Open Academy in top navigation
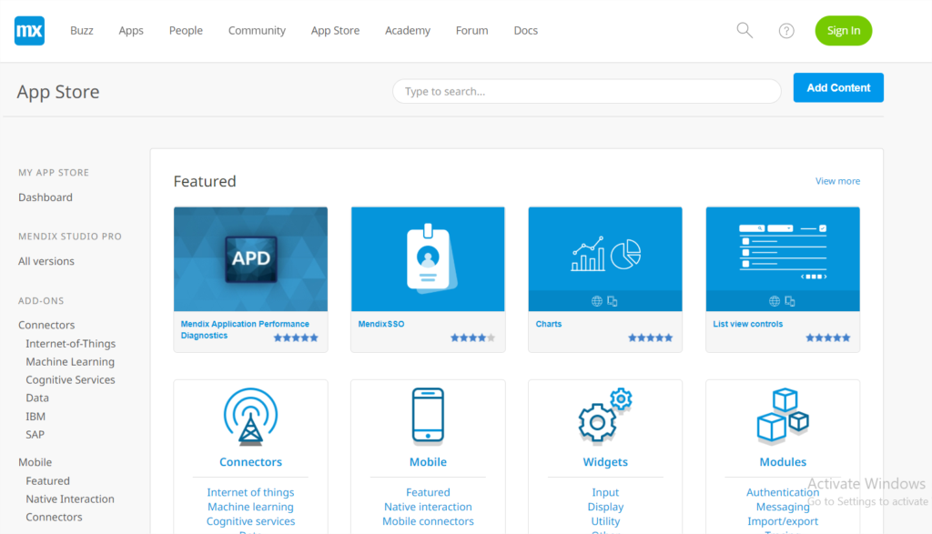The height and width of the screenshot is (534, 932). tap(407, 30)
